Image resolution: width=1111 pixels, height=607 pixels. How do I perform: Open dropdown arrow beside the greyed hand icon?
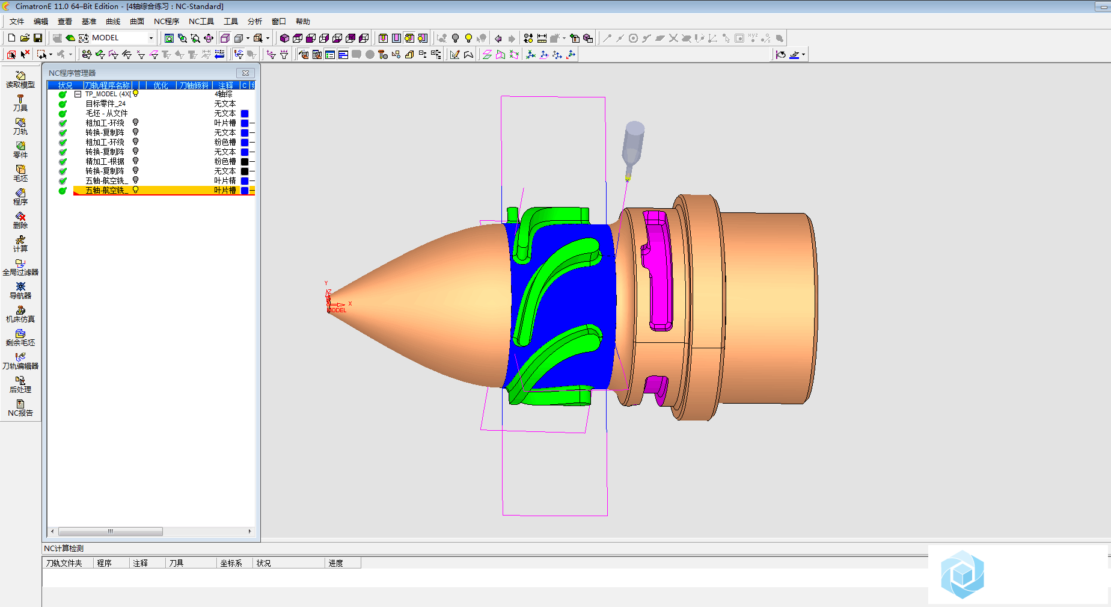70,54
